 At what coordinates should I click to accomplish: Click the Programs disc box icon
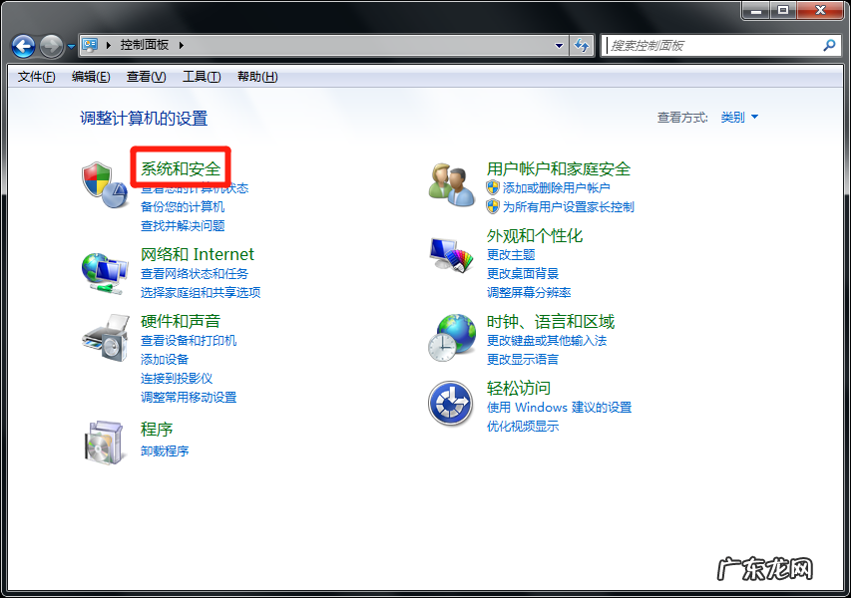coord(104,442)
